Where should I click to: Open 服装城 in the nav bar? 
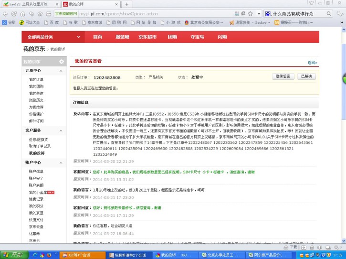pos(122,37)
